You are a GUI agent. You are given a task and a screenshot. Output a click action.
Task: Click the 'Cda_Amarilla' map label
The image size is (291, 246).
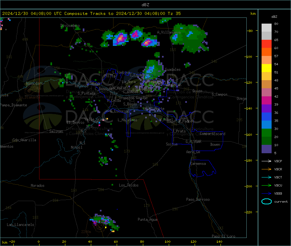[x=24, y=140]
